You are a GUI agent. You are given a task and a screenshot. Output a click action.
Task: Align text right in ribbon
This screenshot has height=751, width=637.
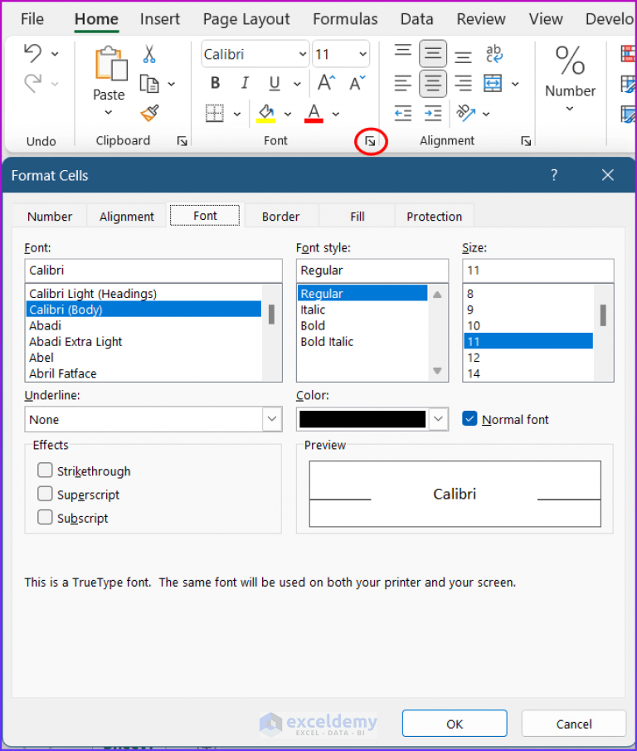coord(463,83)
